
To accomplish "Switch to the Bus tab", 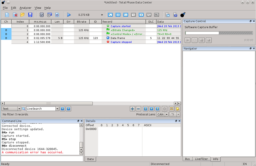I will point(188,159).
